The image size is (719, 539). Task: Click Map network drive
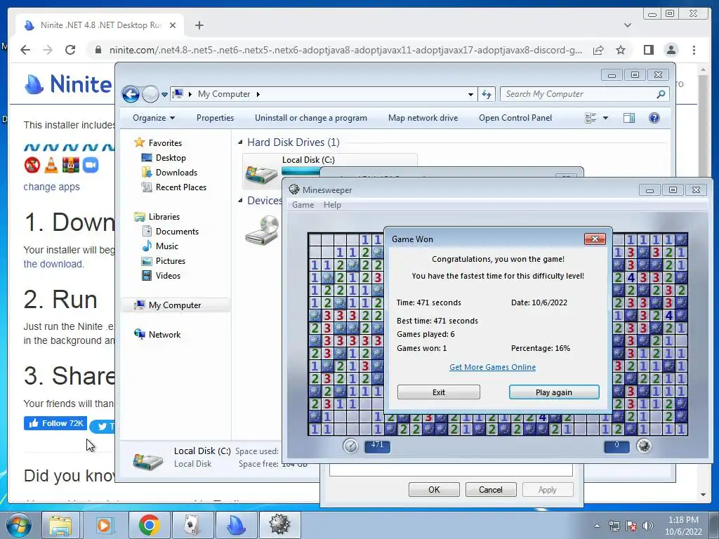tap(423, 118)
